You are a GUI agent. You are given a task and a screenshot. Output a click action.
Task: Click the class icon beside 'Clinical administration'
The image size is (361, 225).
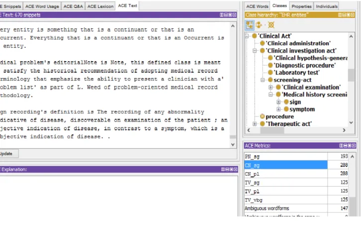pyautogui.click(x=262, y=43)
